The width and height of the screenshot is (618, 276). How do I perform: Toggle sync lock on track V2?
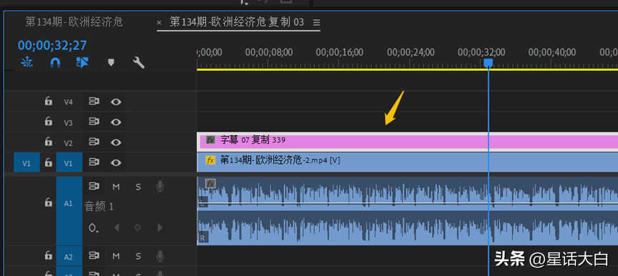[94, 142]
